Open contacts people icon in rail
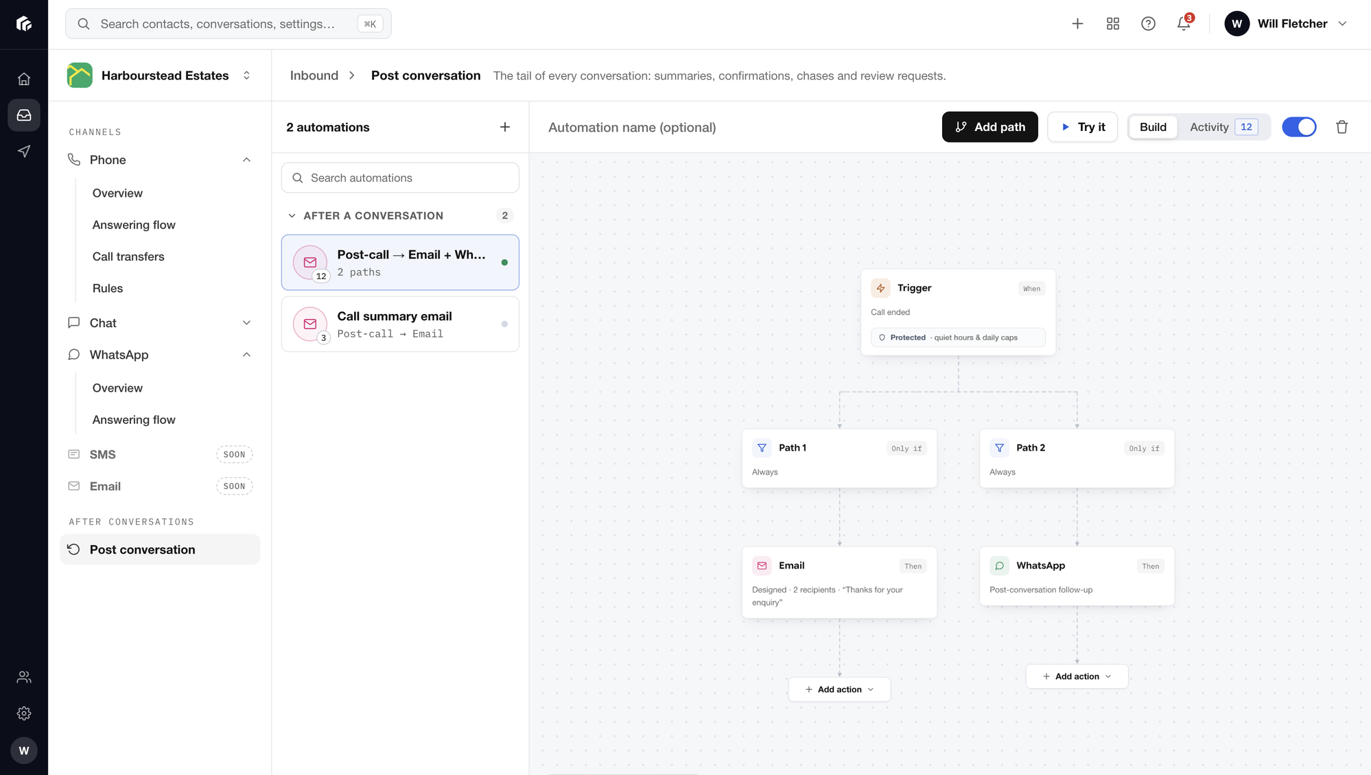 [x=24, y=677]
